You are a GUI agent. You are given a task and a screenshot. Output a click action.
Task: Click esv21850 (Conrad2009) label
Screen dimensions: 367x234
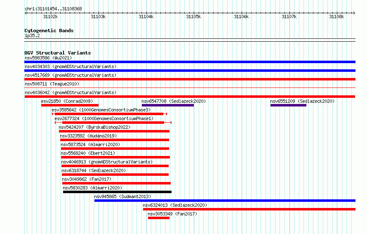67,101
